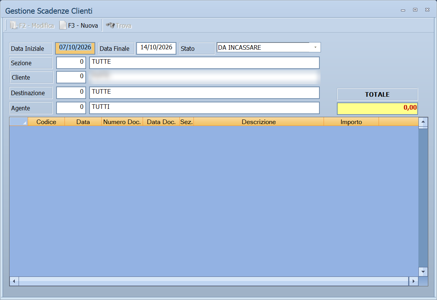This screenshot has height=300, width=437.
Task: Click the Cliente code number field
Action: click(71, 77)
